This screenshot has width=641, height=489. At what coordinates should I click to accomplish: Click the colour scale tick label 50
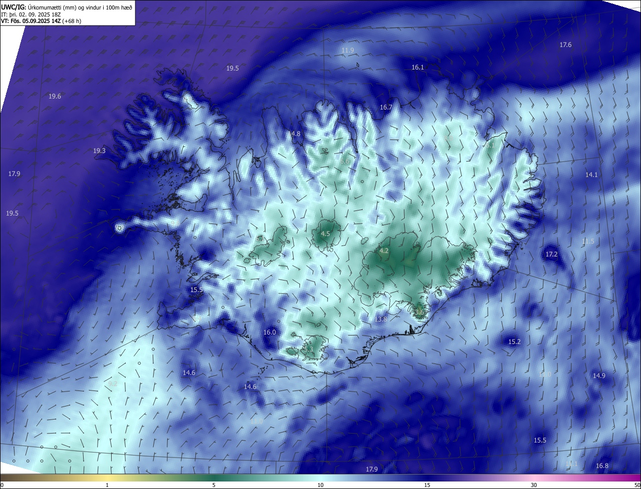[637, 485]
